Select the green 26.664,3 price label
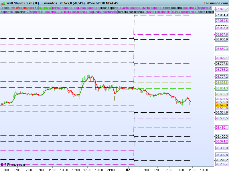229x172 pixels. [x=222, y=88]
